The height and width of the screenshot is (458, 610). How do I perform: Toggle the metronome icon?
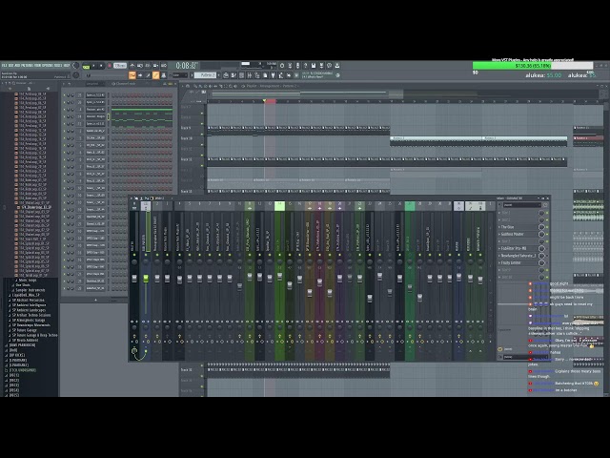(132, 66)
